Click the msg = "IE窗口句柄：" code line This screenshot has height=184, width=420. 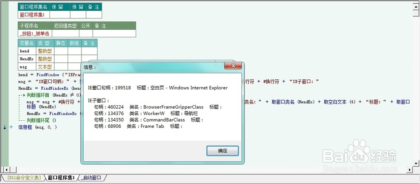click(50, 82)
